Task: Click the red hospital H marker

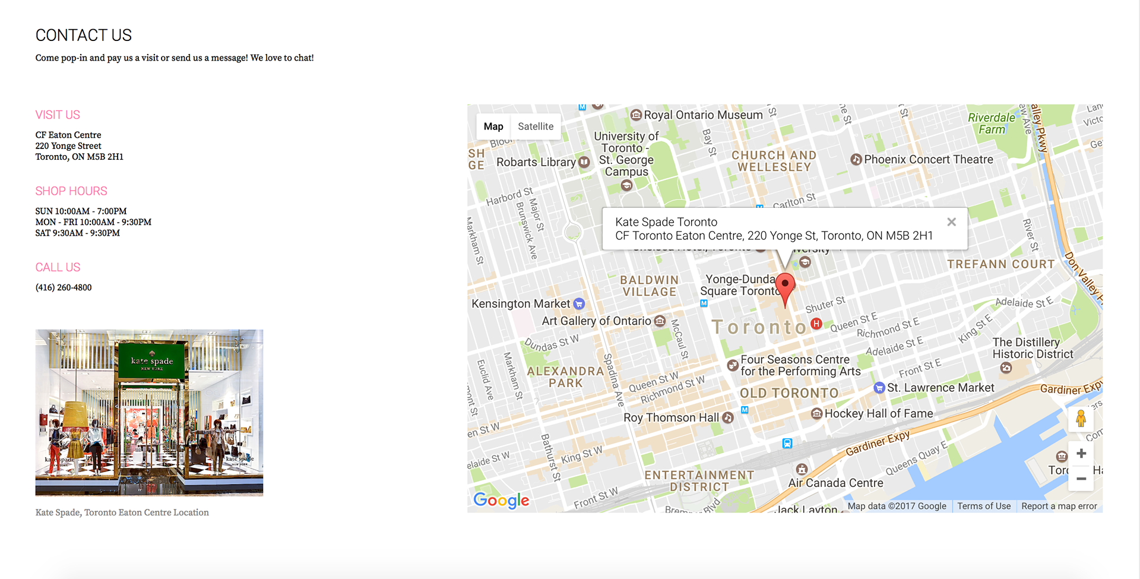Action: (816, 324)
